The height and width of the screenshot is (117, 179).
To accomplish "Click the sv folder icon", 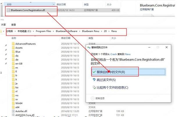I will 13,99.
